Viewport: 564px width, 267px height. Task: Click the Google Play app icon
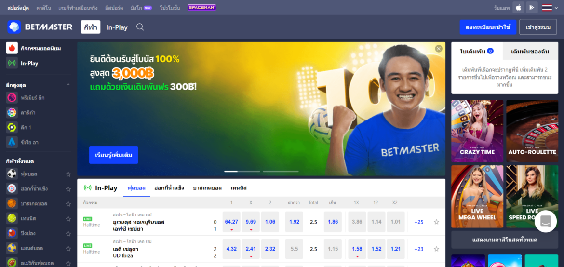532,8
